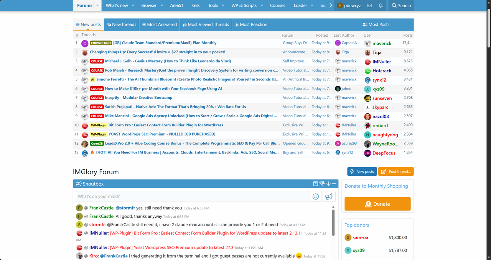The height and width of the screenshot is (260, 491).
Task: Open the alerts bell icon
Action: click(381, 5)
